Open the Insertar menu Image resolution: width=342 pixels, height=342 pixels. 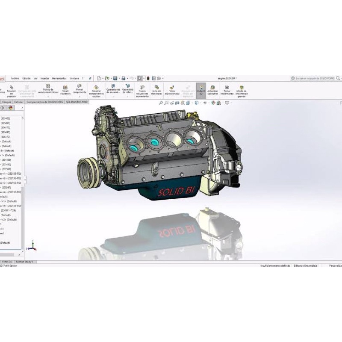pyautogui.click(x=45, y=78)
